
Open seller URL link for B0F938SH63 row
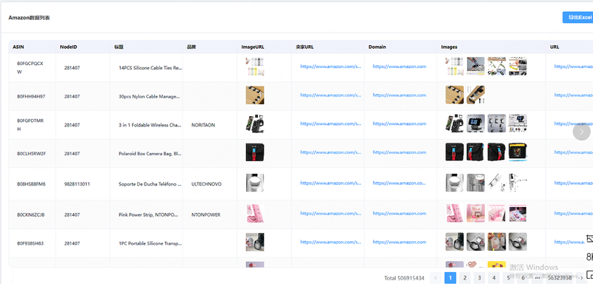click(331, 242)
